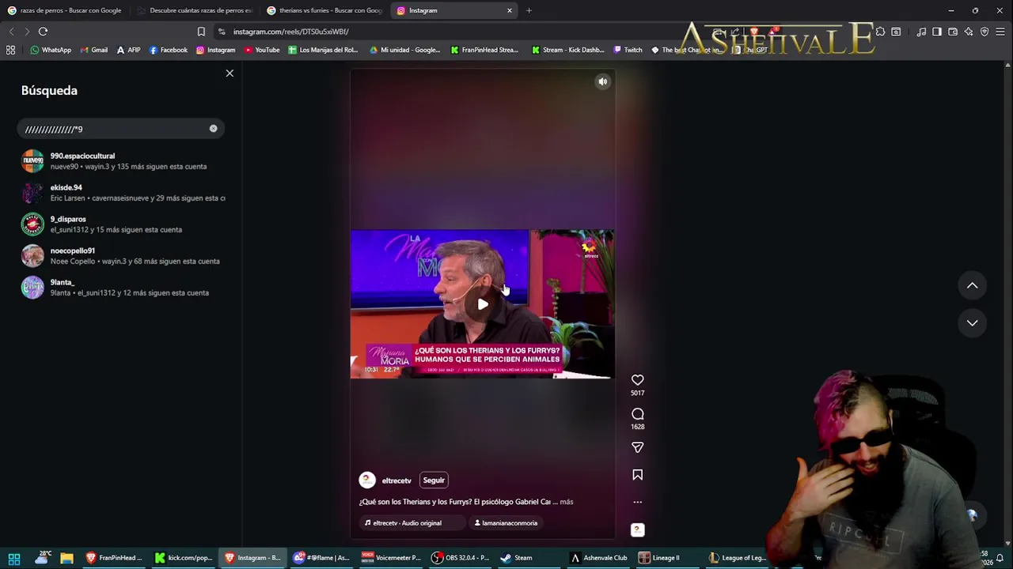Open Instagram bookmark in bookmarks bar

216,50
